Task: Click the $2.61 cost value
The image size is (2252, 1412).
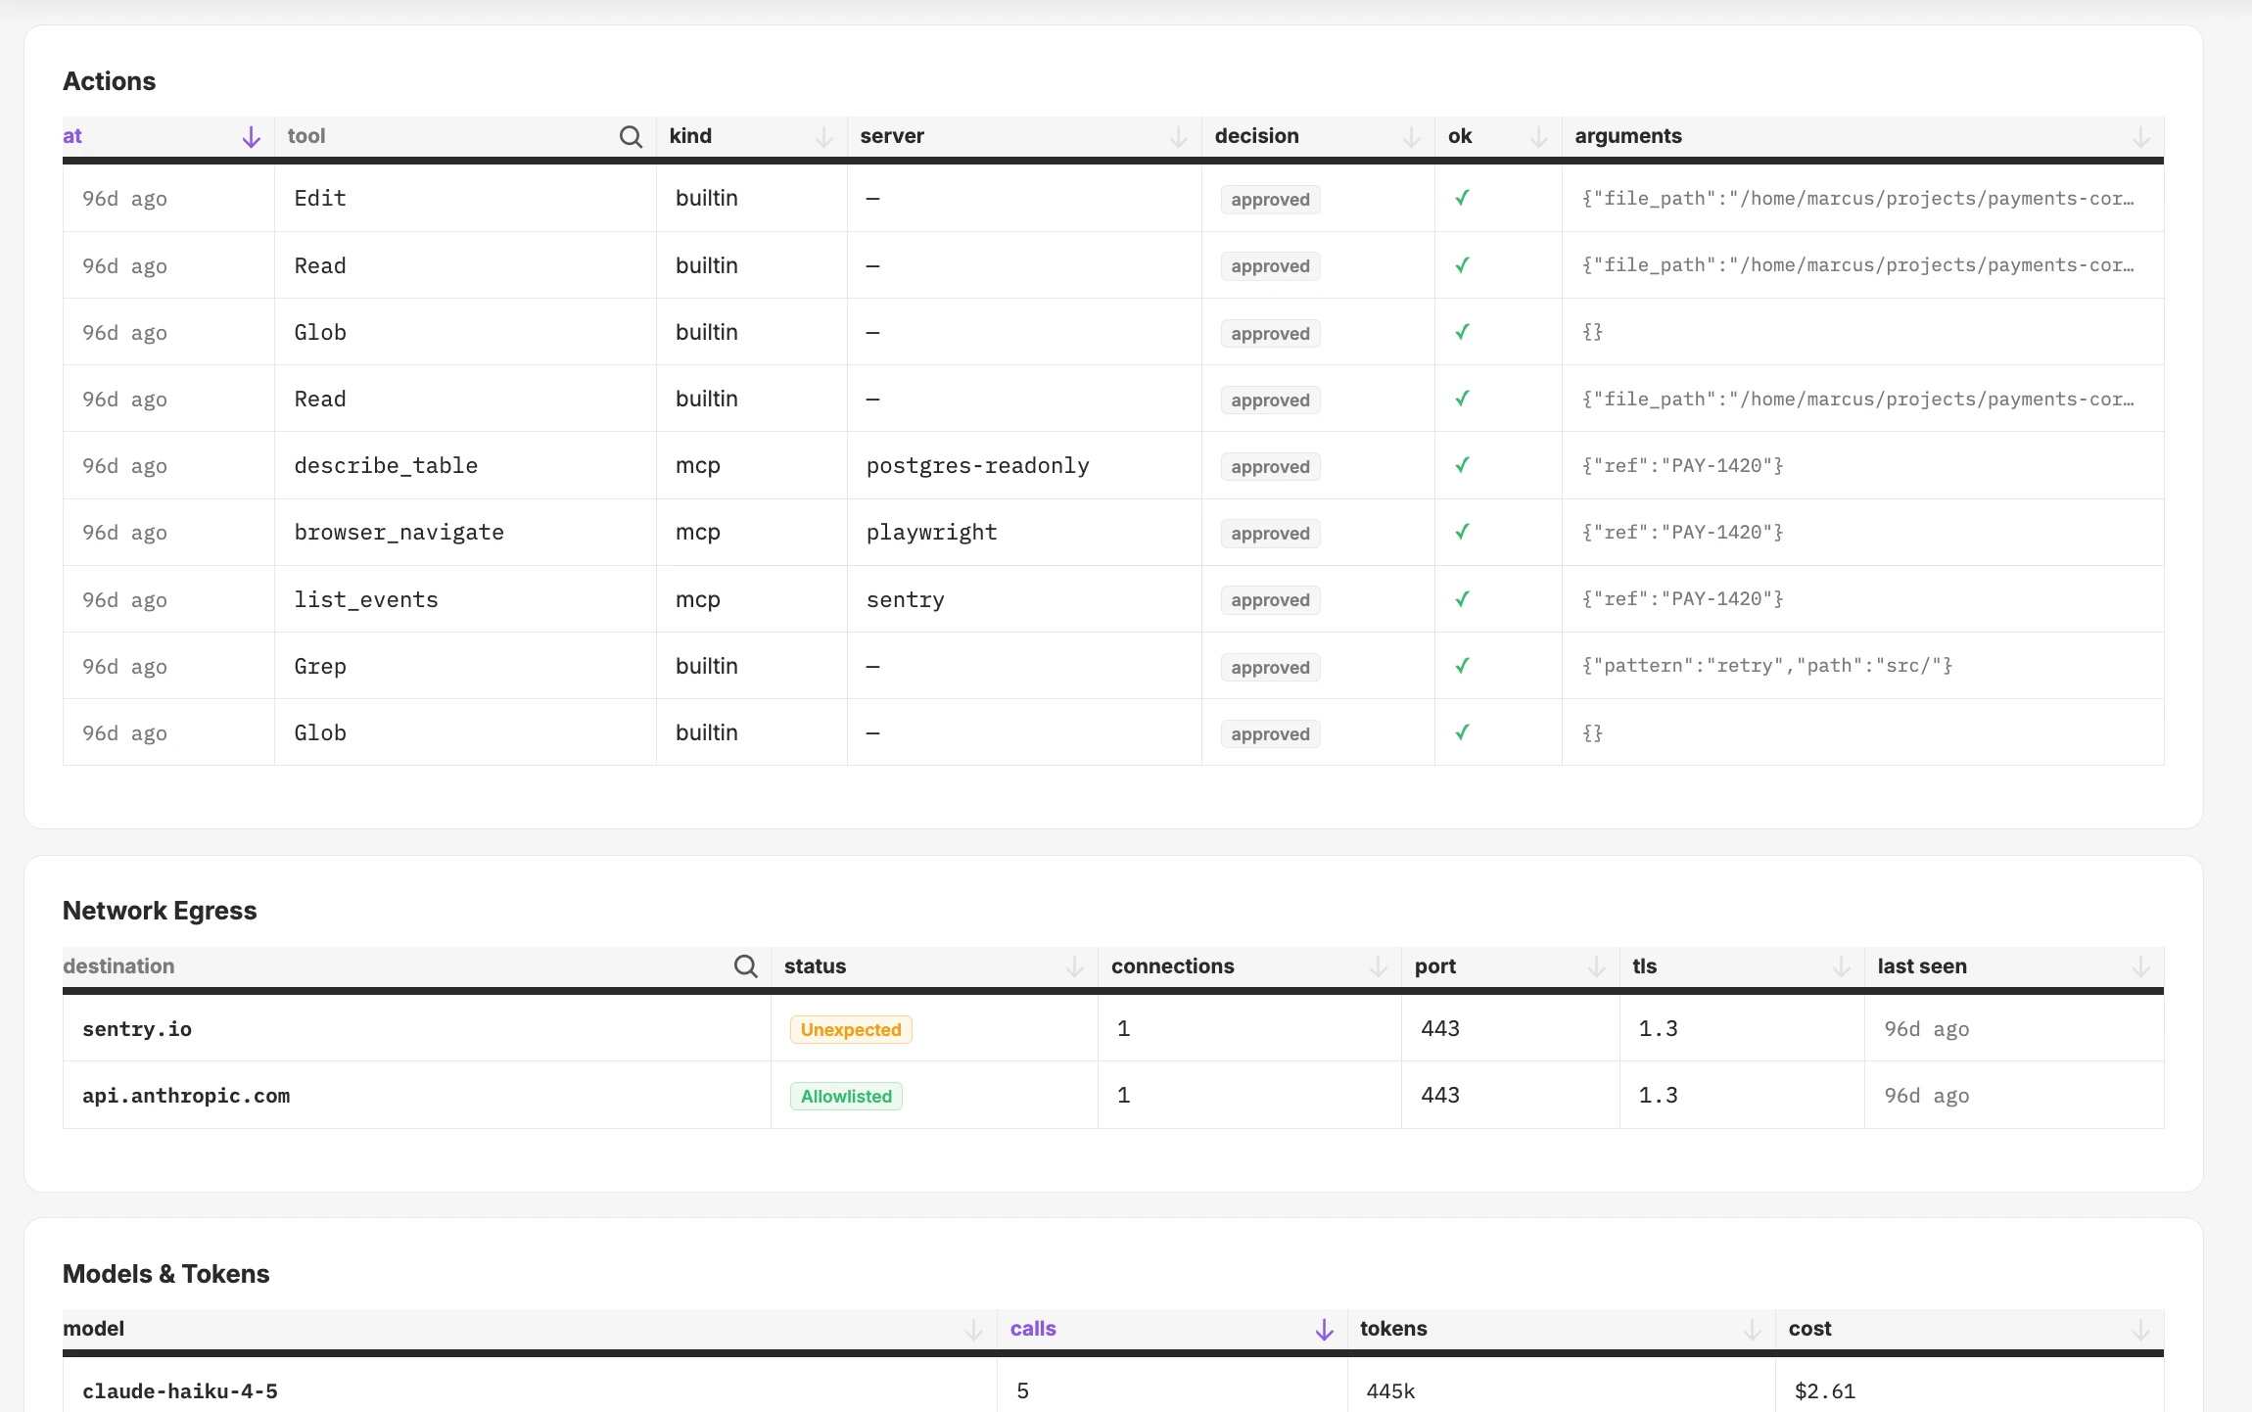Action: pos(1824,1391)
